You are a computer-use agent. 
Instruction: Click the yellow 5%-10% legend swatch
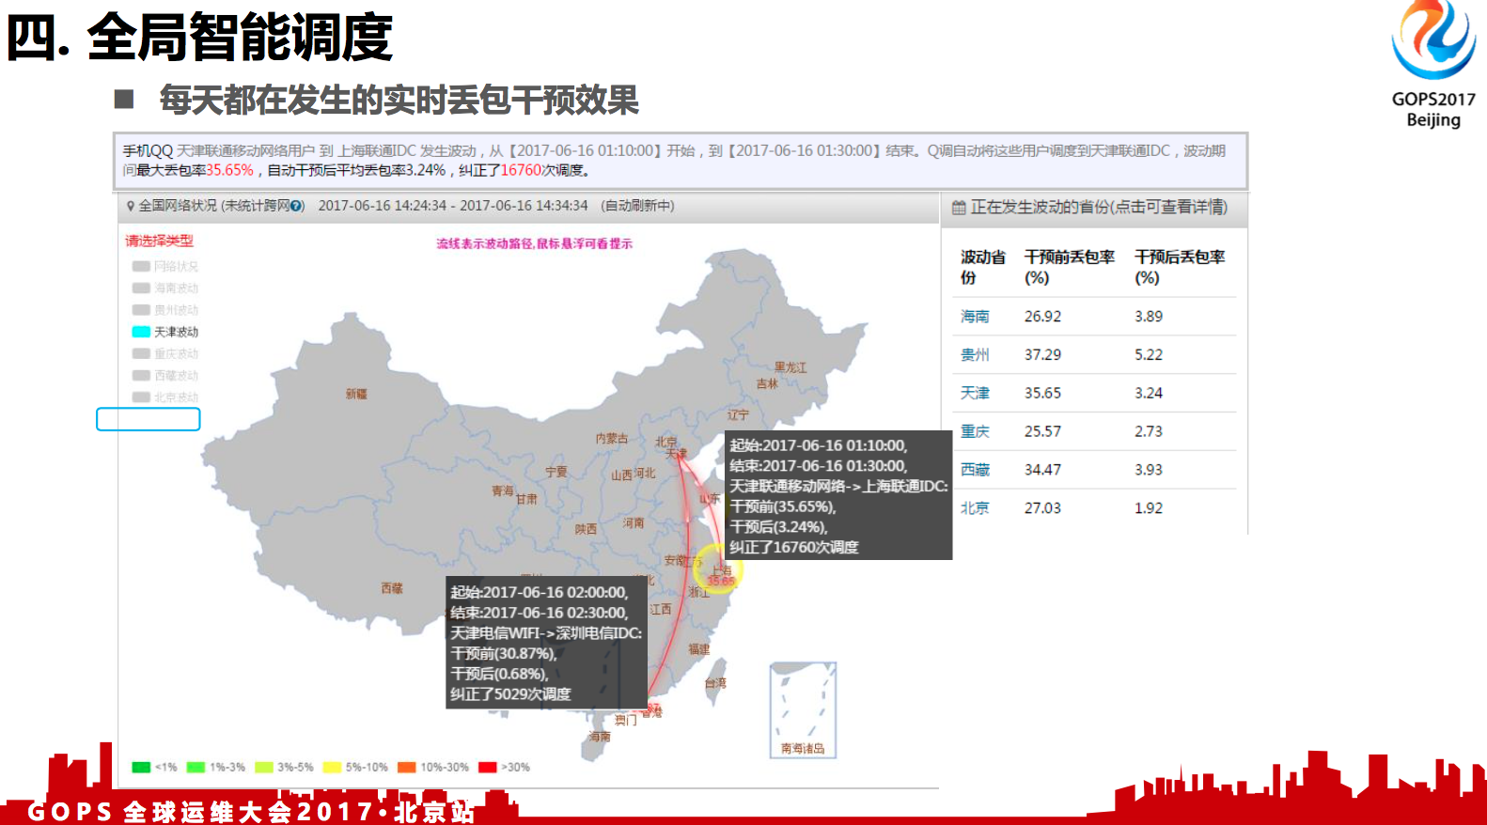tap(332, 768)
